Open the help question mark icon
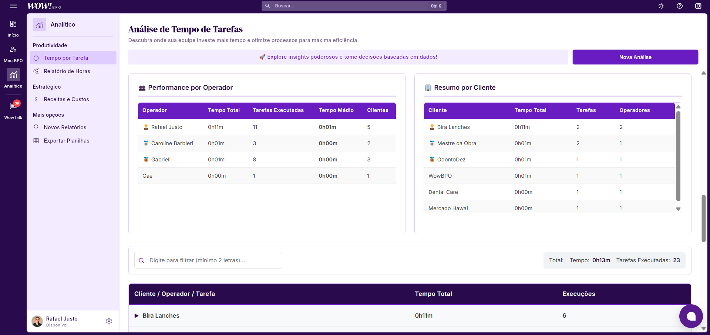This screenshot has width=710, height=335. pos(680,6)
